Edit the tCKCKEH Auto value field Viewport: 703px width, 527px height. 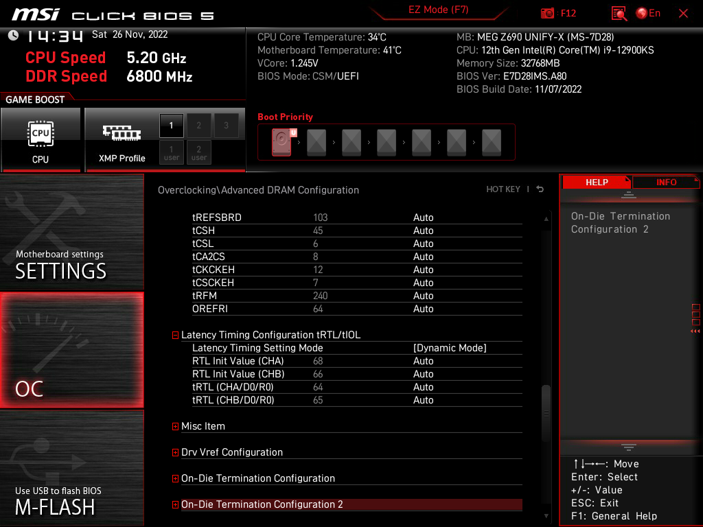point(423,269)
